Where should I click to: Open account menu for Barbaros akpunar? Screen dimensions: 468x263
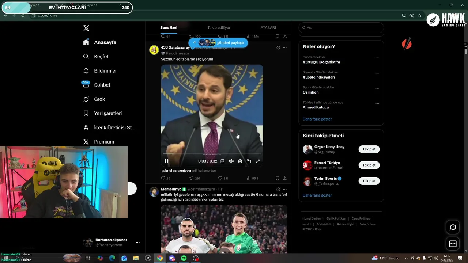(137, 243)
